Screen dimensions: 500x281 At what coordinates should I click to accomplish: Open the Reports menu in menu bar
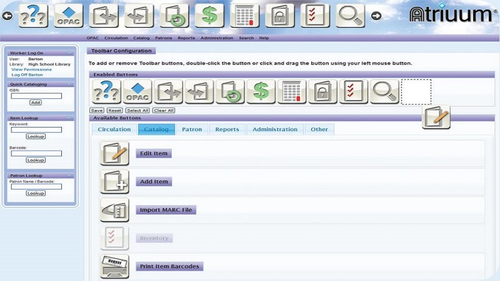click(186, 38)
